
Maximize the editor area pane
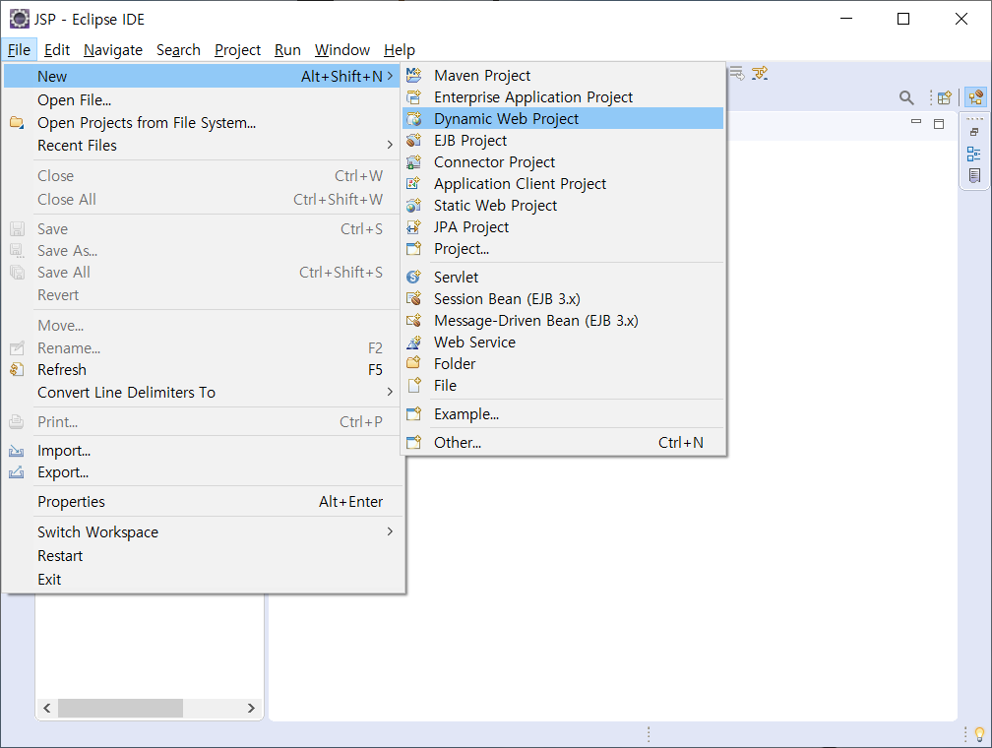[x=939, y=123]
